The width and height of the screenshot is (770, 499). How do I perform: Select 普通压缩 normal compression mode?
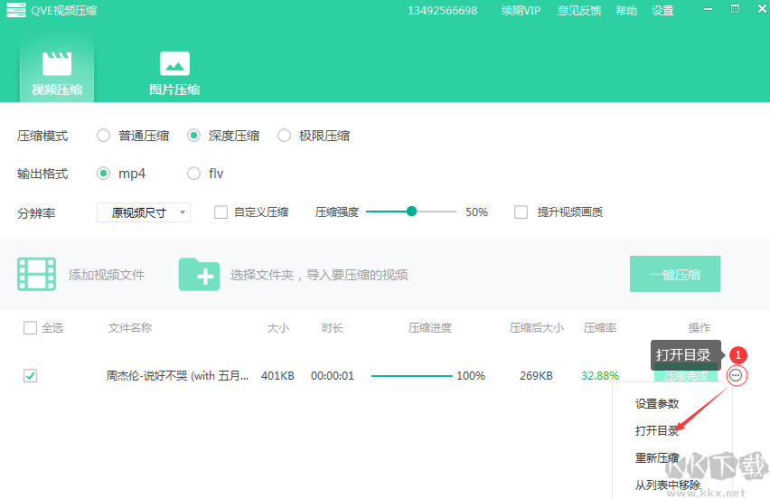coord(104,136)
